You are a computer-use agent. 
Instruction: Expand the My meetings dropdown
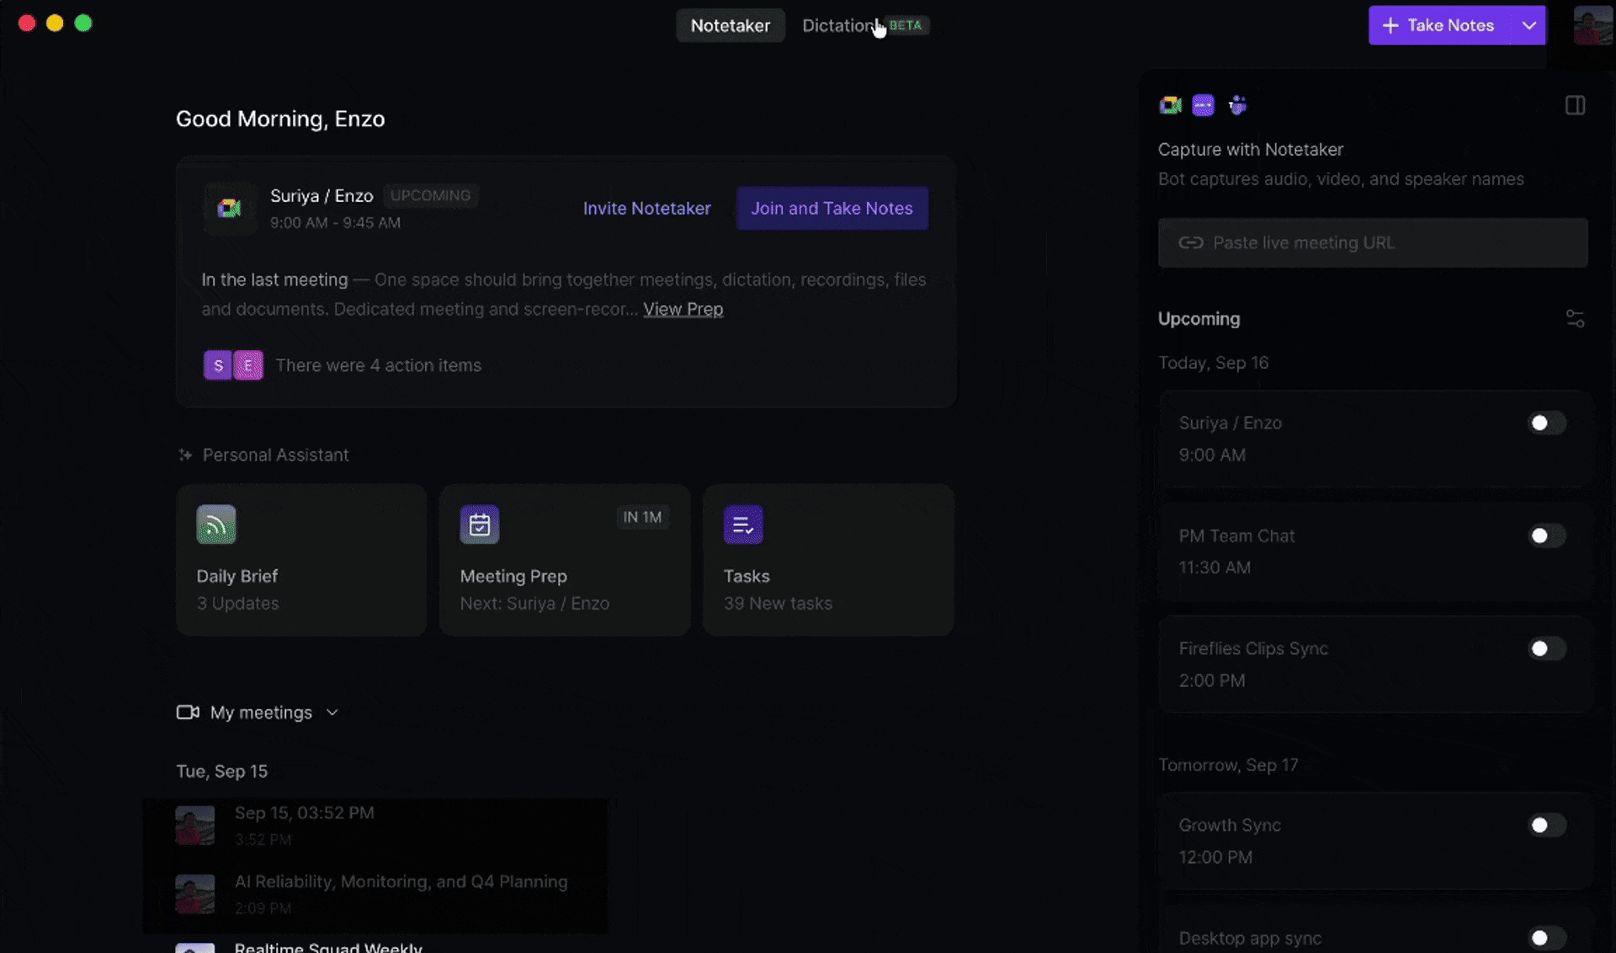pos(332,712)
